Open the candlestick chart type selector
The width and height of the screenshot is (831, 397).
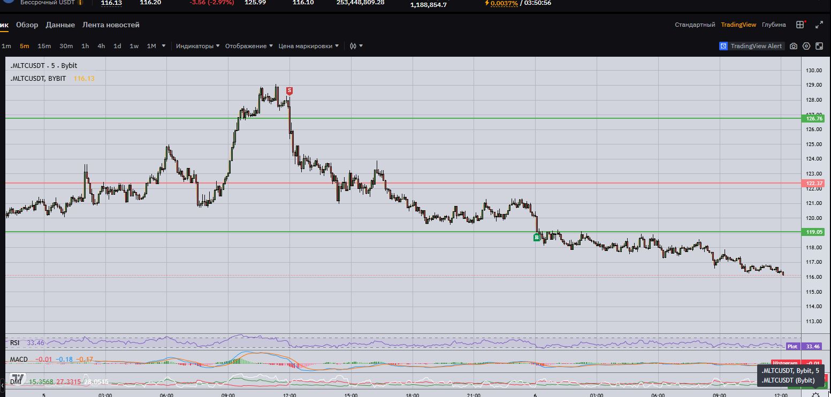coord(356,46)
